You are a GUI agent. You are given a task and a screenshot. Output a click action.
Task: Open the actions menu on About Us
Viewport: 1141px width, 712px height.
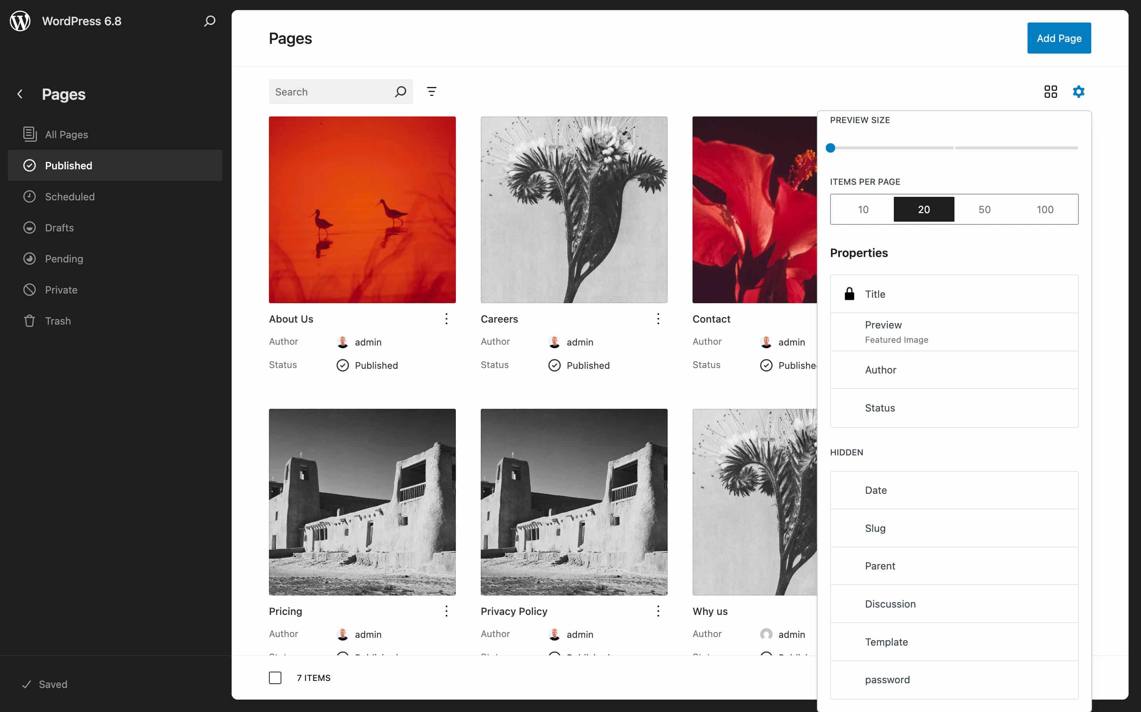446,319
